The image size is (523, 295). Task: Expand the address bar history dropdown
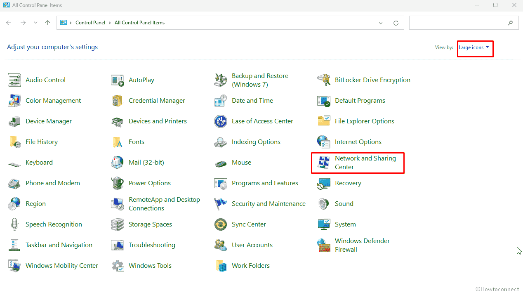[x=381, y=23]
